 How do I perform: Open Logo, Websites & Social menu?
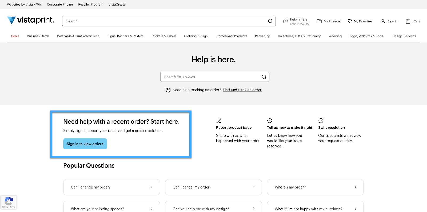click(367, 36)
